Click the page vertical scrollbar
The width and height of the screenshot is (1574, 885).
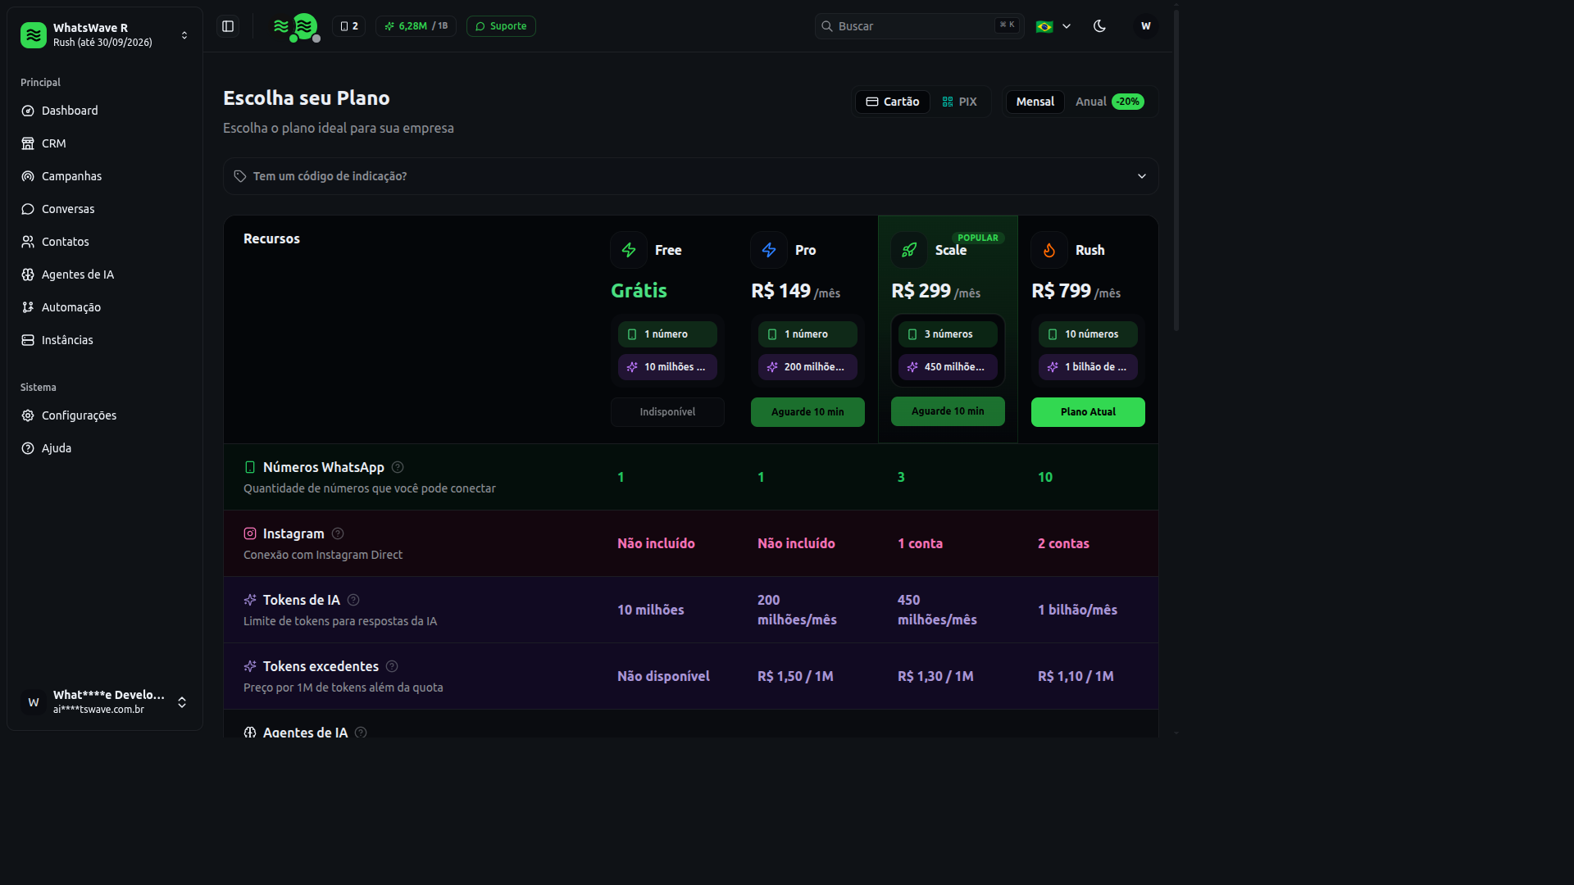click(1176, 170)
